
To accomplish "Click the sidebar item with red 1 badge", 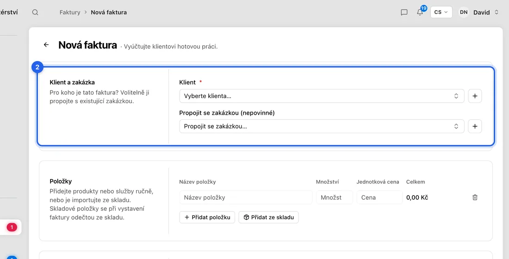I will click(12, 227).
